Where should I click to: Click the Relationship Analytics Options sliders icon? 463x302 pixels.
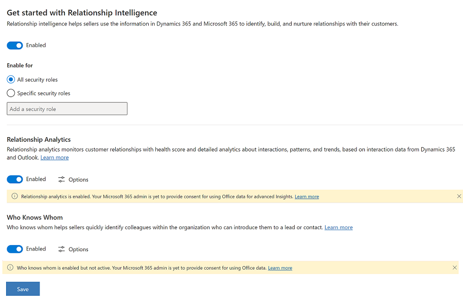(62, 180)
